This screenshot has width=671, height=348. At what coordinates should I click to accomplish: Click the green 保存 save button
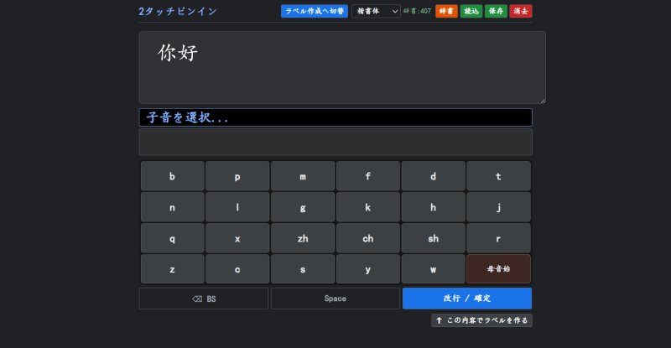pyautogui.click(x=495, y=12)
